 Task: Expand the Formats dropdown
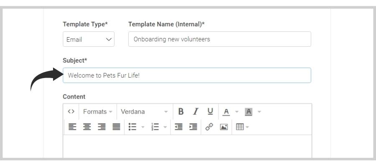(x=98, y=111)
